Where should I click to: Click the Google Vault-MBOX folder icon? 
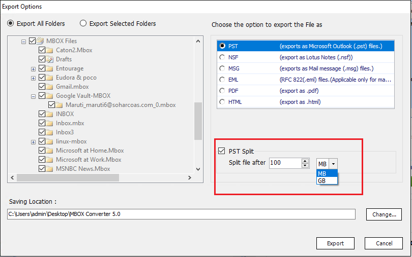pyautogui.click(x=49, y=96)
